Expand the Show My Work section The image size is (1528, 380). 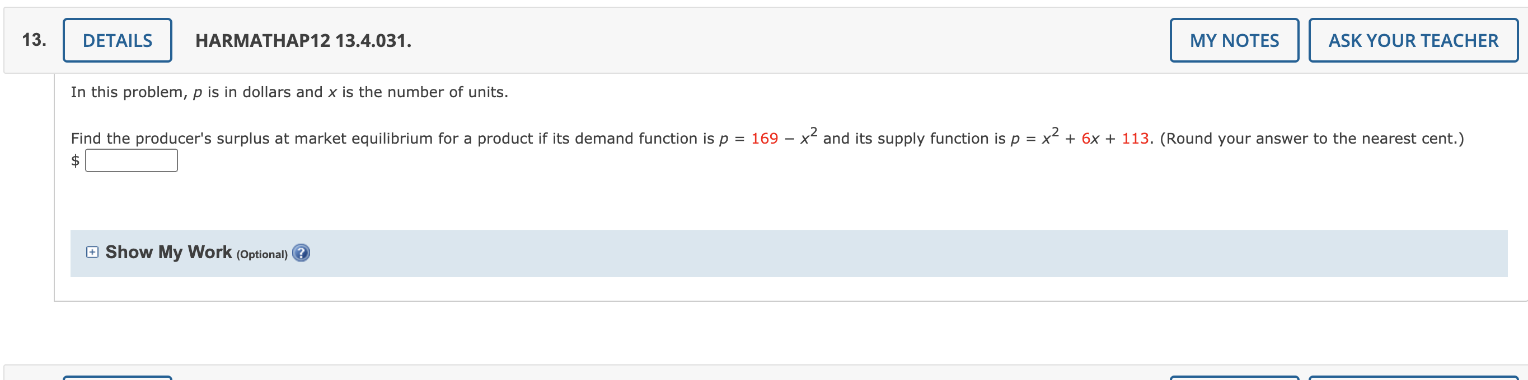click(168, 251)
